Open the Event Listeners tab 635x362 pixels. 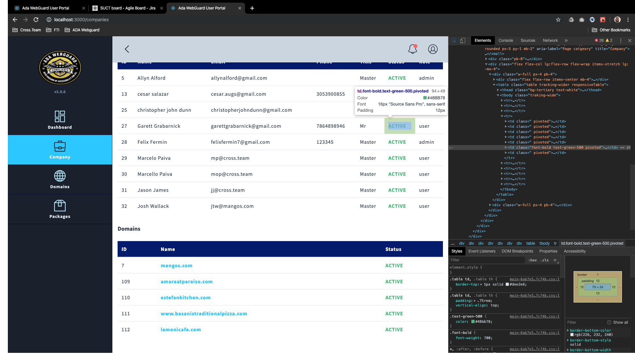coord(482,251)
